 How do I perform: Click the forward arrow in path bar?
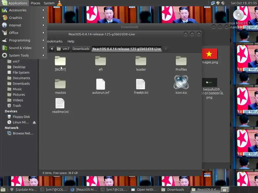point(166,49)
